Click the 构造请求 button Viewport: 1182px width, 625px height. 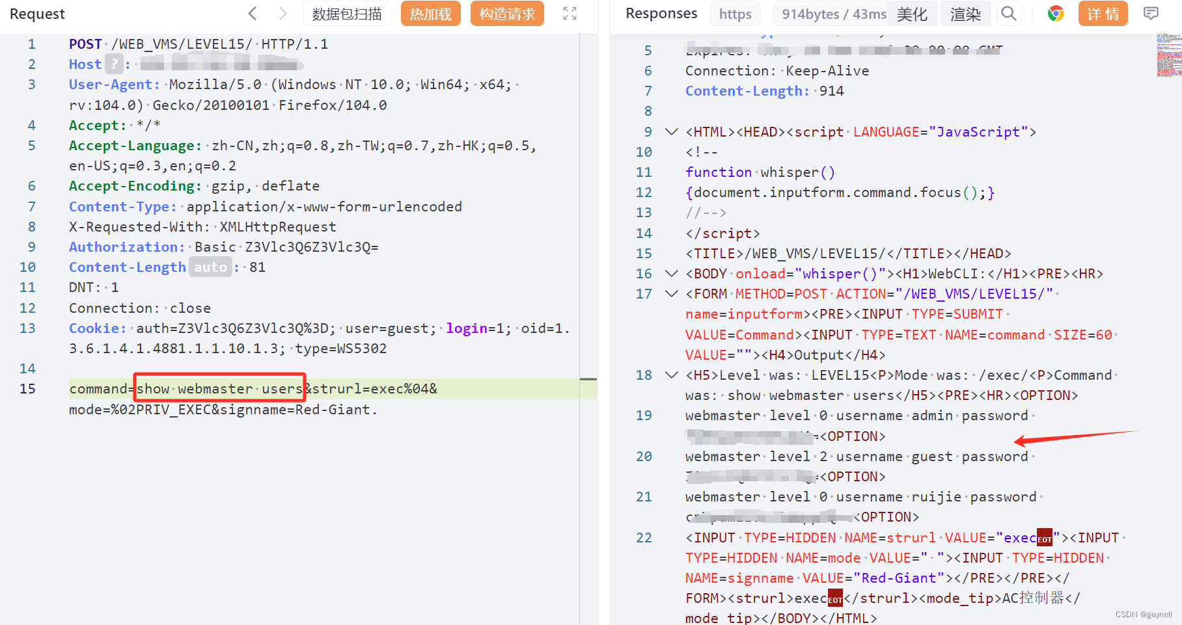pos(507,14)
